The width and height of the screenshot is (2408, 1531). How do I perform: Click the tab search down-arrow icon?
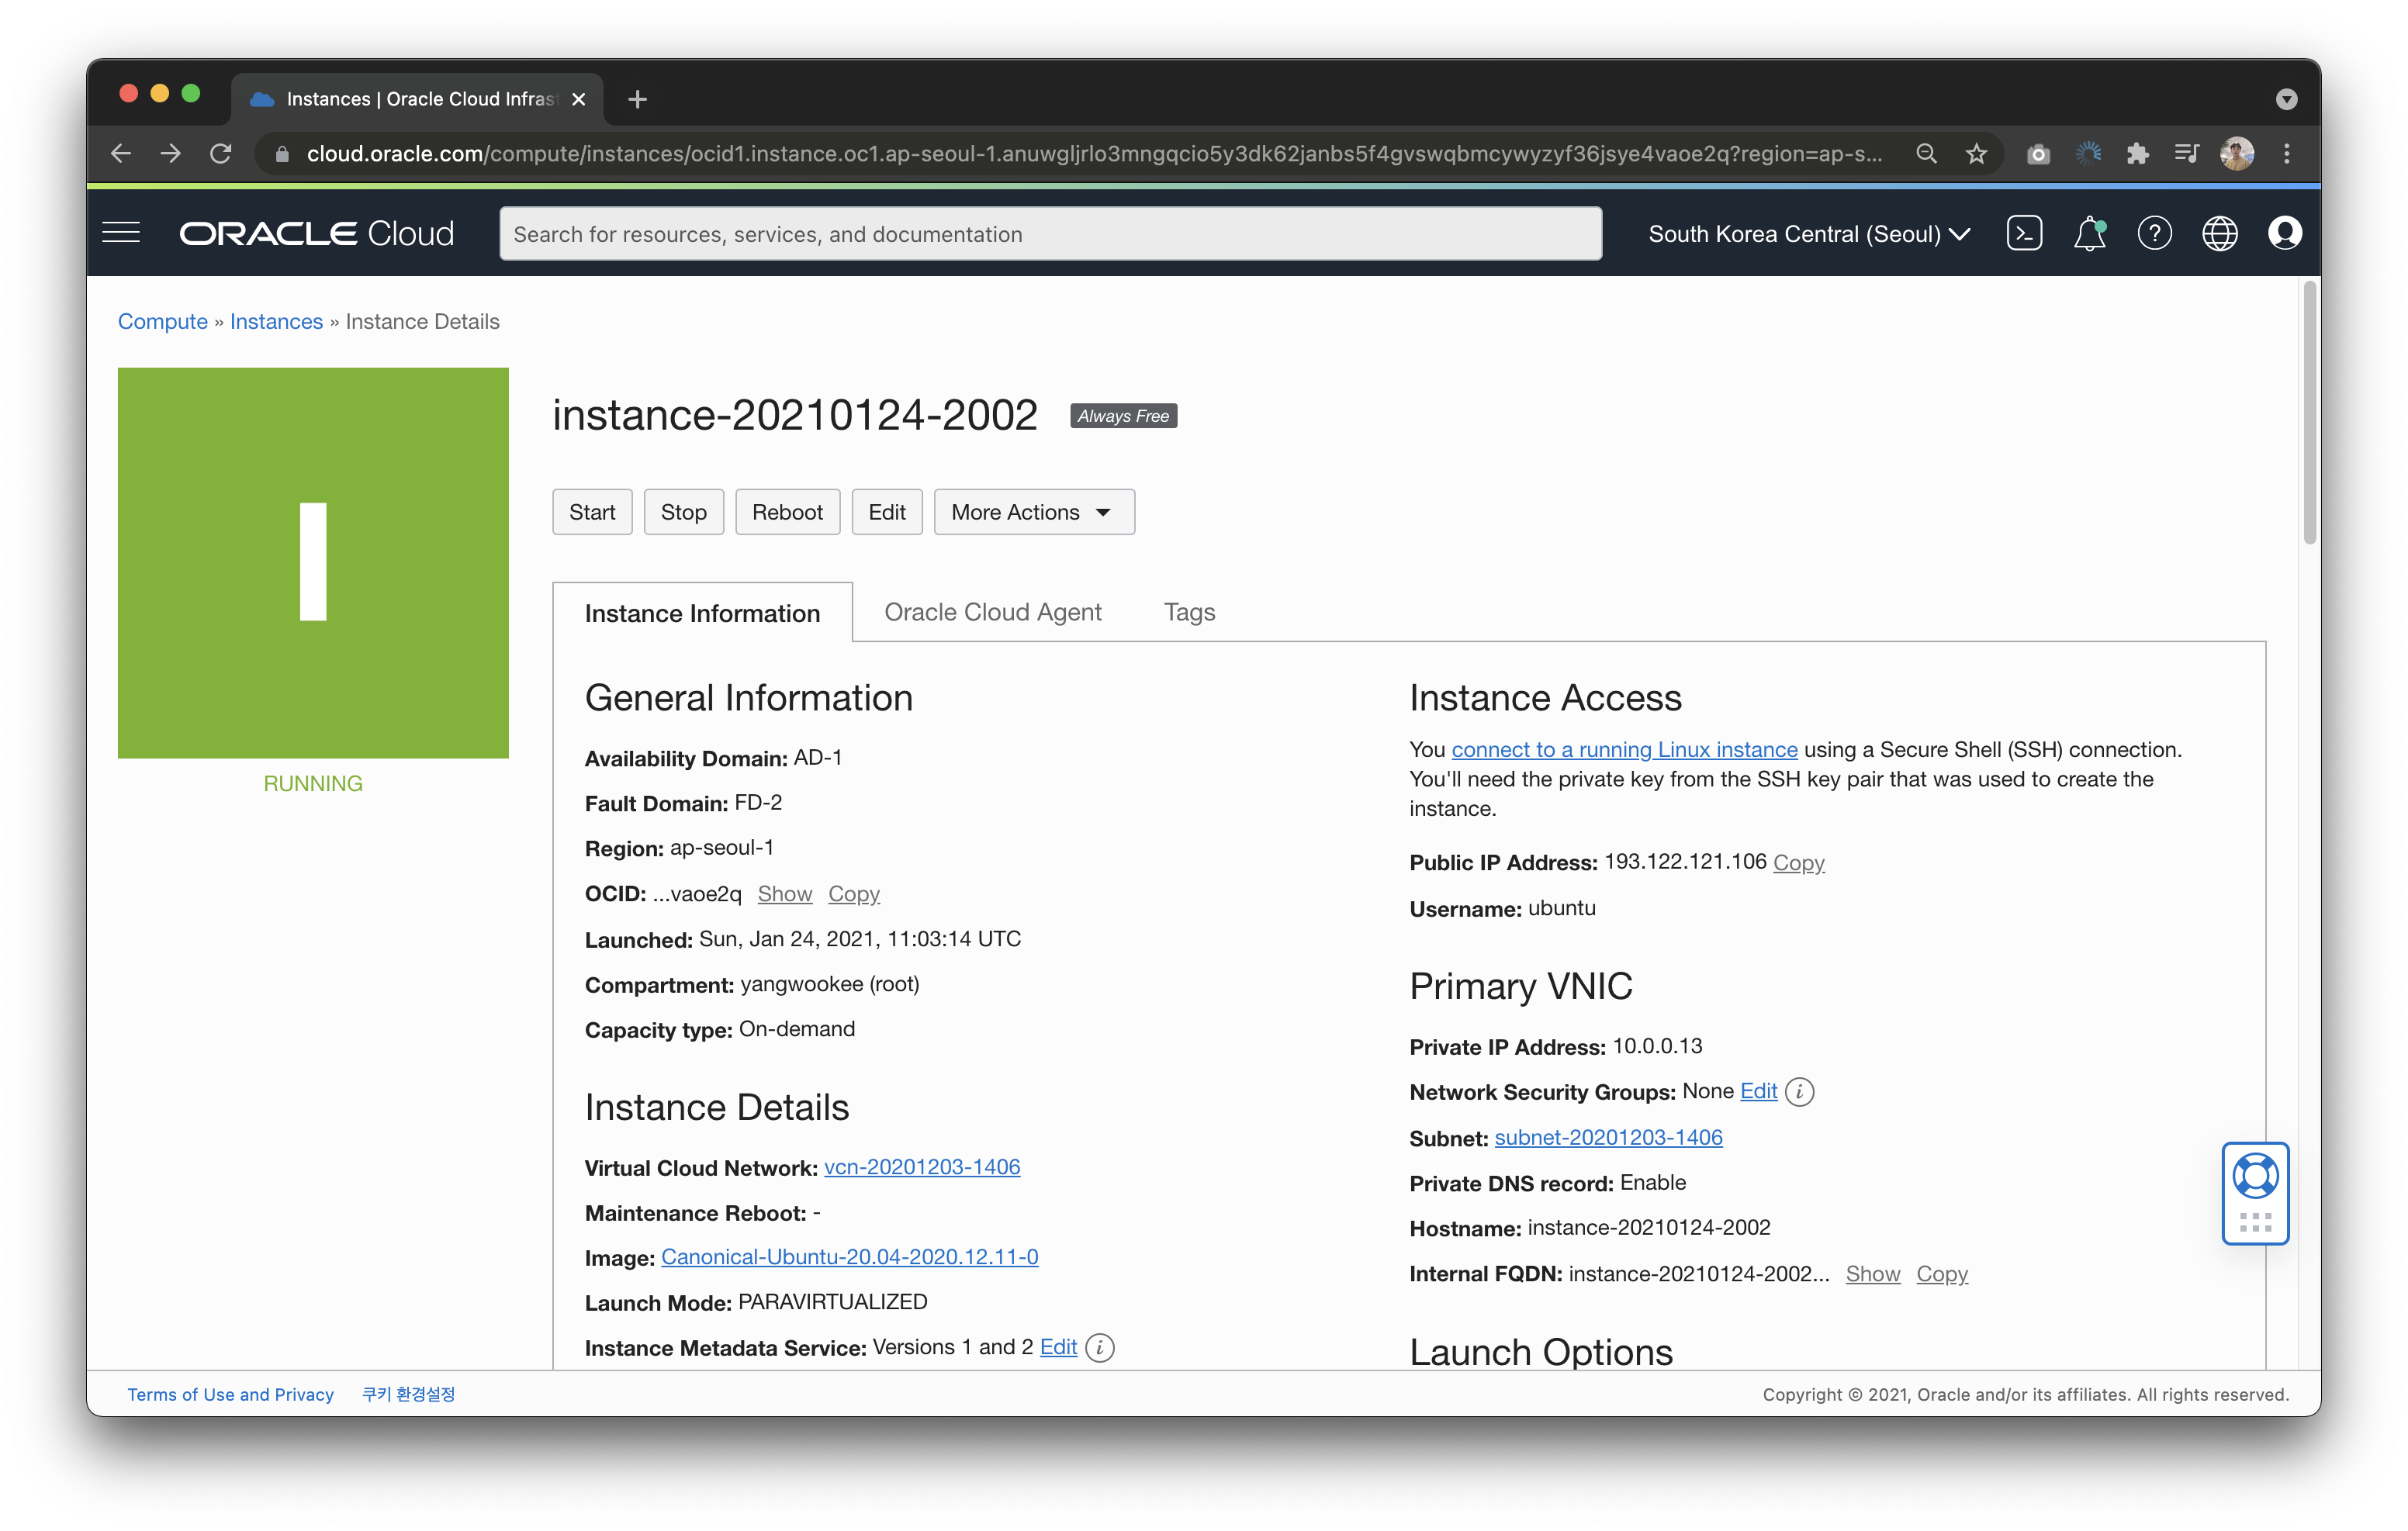coord(2286,99)
